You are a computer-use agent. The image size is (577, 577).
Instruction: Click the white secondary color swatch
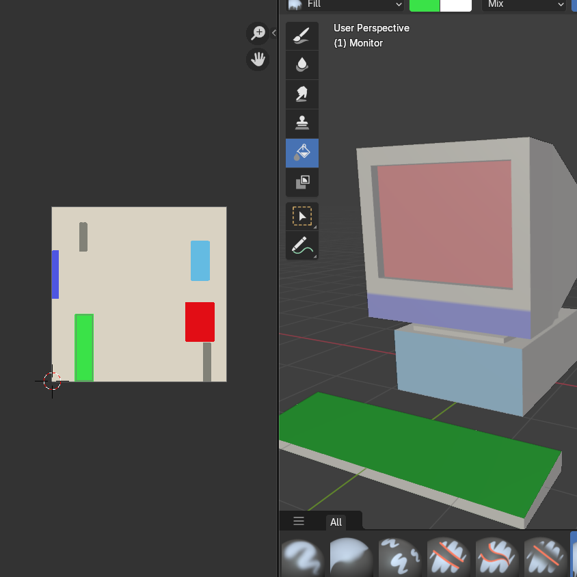[x=456, y=5]
